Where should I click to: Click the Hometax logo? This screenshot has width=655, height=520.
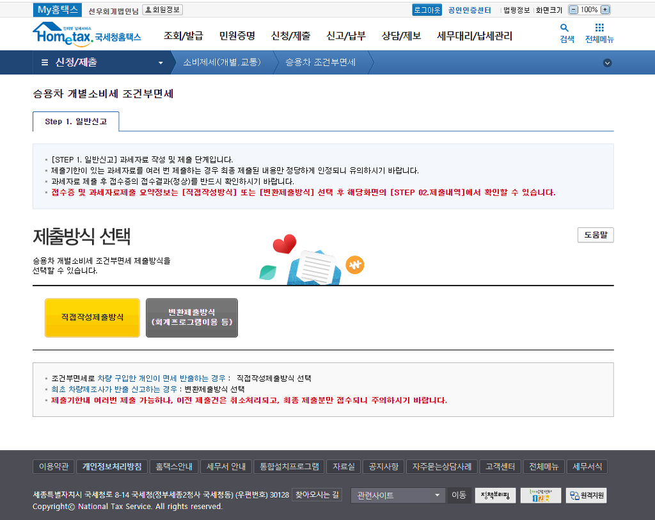tap(87, 35)
